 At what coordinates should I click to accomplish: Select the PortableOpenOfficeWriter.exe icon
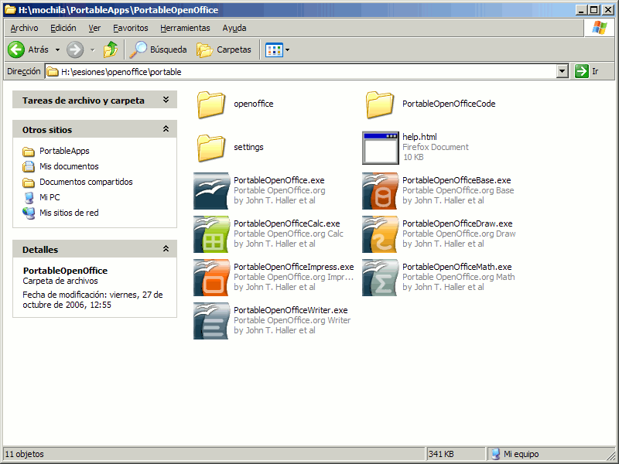211,321
